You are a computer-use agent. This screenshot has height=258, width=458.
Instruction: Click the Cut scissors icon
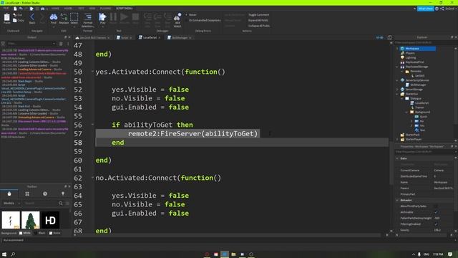[15, 15]
